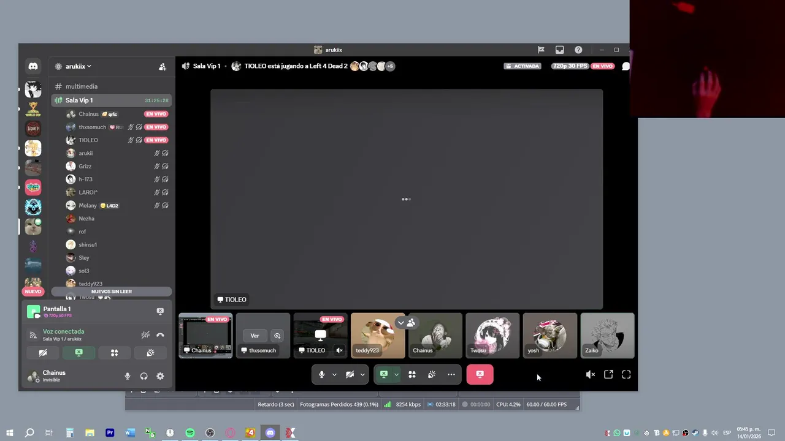Toggle microphone mute in user panel

(128, 376)
